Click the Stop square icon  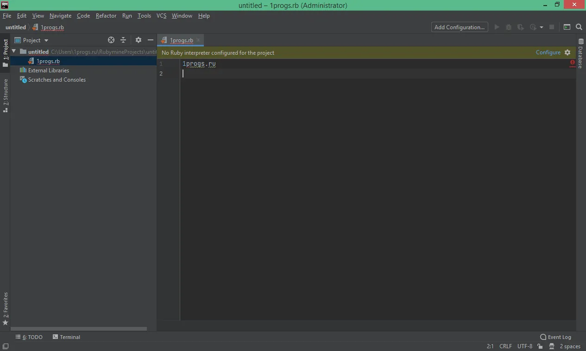[x=552, y=27]
